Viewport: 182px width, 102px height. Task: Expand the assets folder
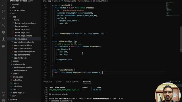point(16,61)
